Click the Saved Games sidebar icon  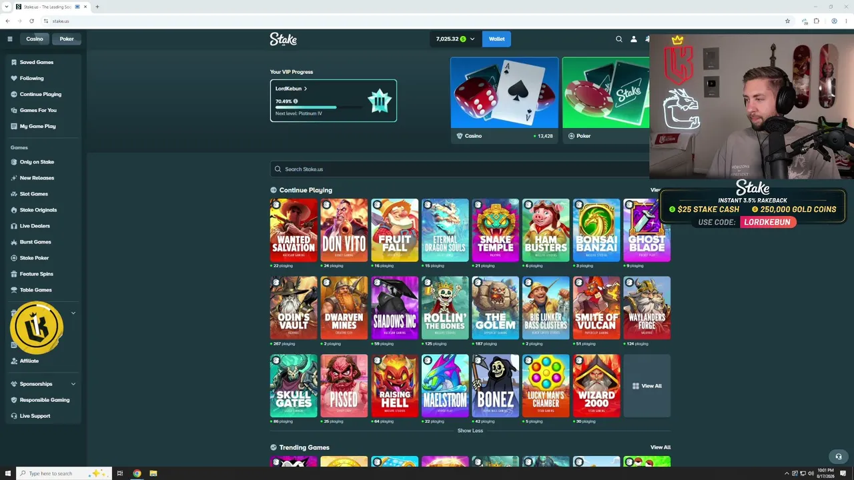point(14,62)
